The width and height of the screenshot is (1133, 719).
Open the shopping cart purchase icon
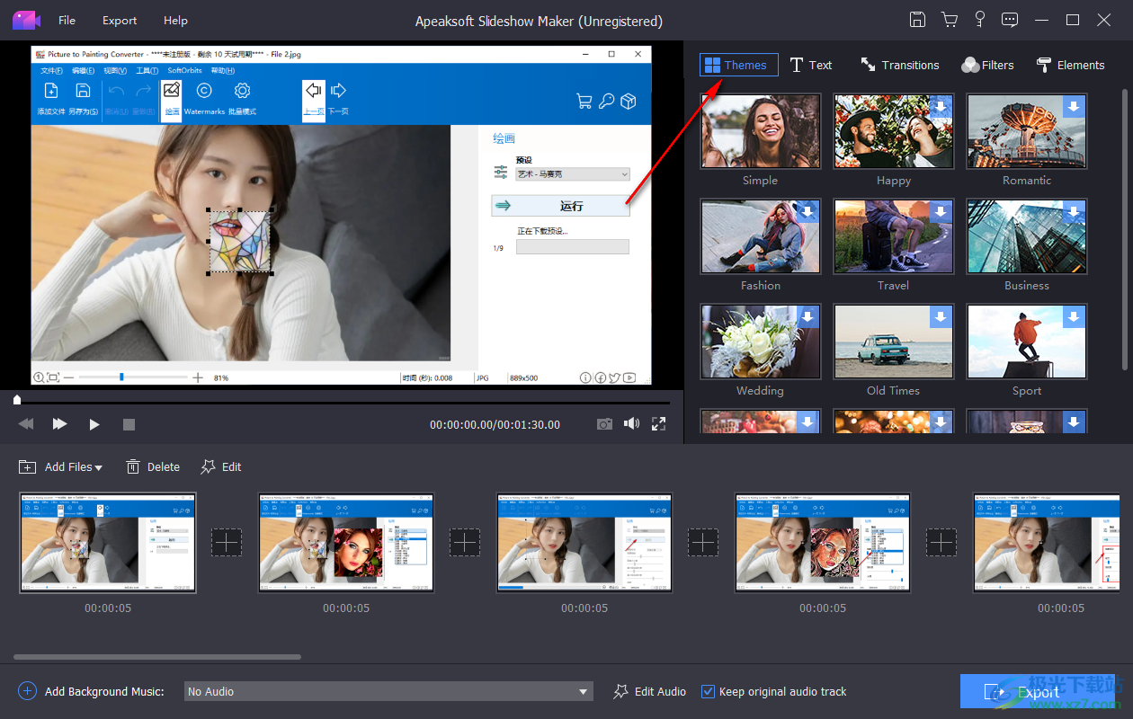(950, 20)
